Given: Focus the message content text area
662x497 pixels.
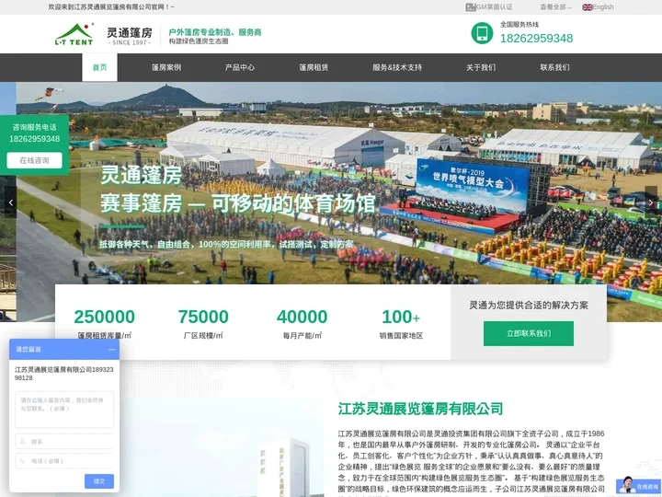Looking at the screenshot, I should [64, 410].
